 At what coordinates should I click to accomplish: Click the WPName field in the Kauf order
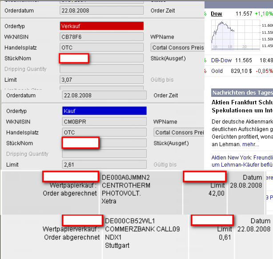coord(179,132)
